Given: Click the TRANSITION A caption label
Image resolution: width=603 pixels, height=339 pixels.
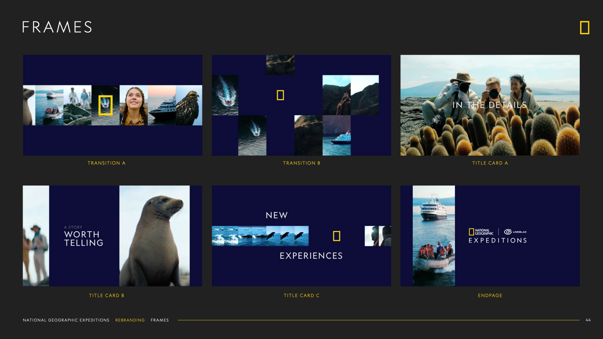Looking at the screenshot, I should click(106, 163).
